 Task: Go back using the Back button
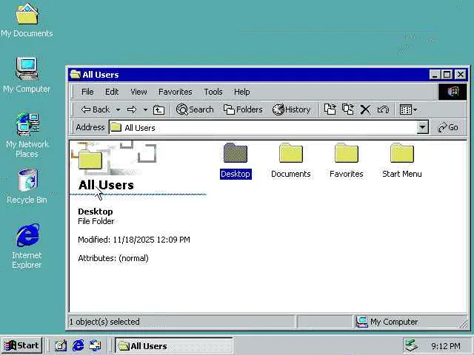click(96, 109)
